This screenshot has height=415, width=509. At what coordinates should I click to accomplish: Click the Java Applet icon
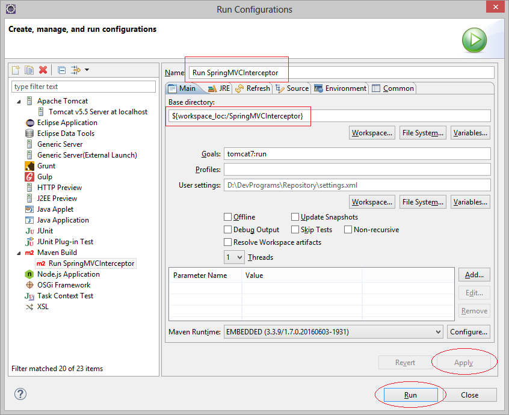29,209
